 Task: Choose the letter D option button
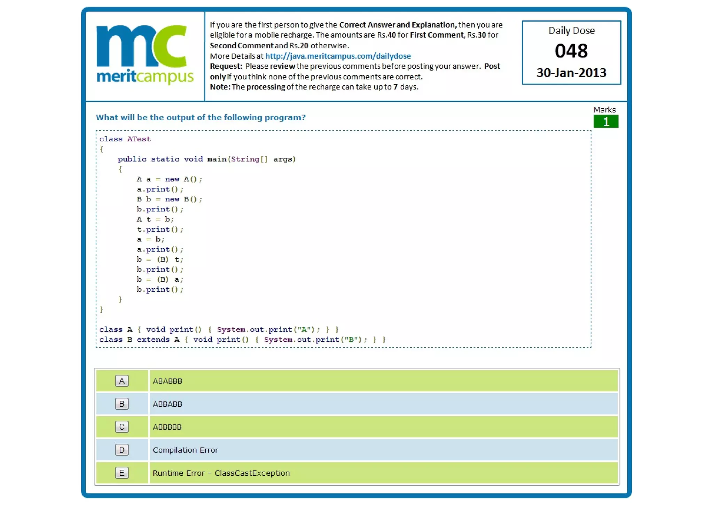point(122,450)
